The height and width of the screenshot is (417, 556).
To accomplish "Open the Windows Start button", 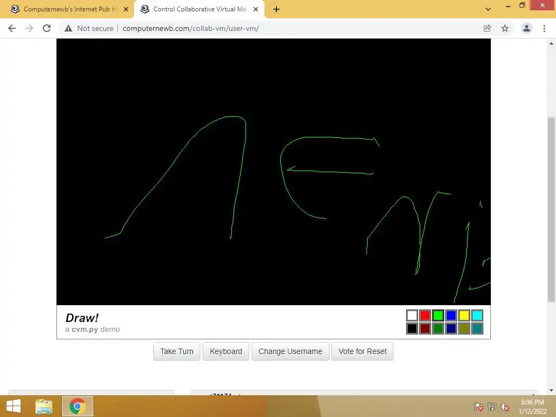I will pyautogui.click(x=14, y=406).
